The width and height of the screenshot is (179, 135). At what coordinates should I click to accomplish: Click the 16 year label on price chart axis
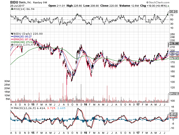tap(85, 104)
